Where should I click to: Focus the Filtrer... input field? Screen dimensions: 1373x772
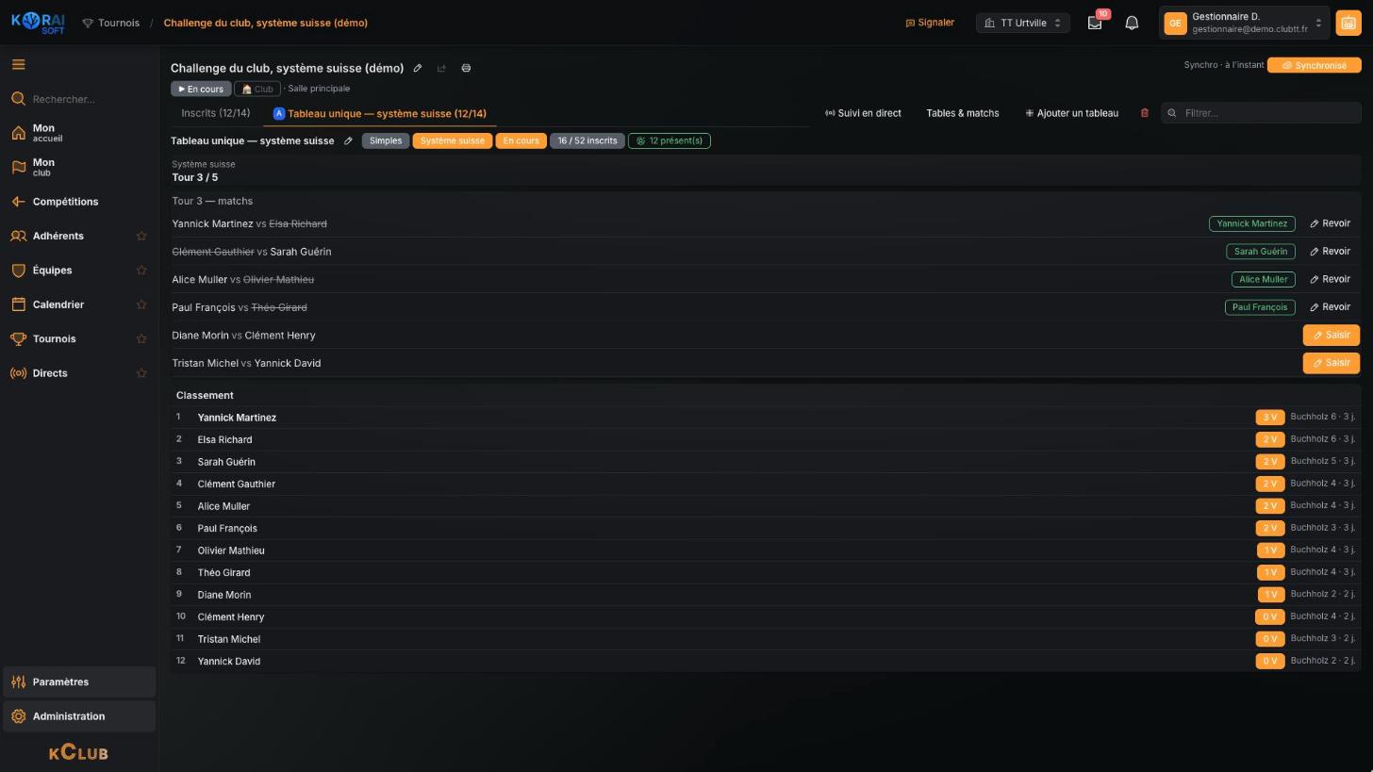1261,113
